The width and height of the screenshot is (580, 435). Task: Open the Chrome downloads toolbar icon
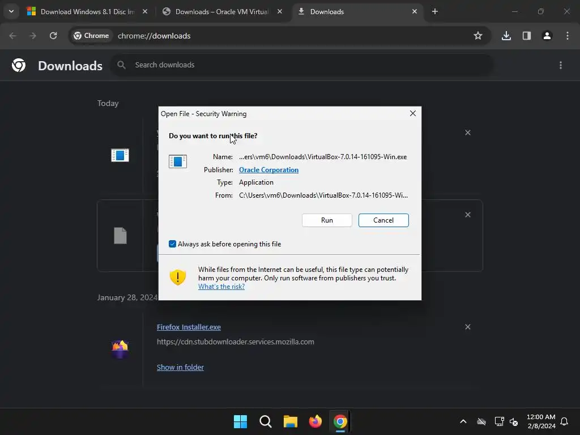click(506, 36)
